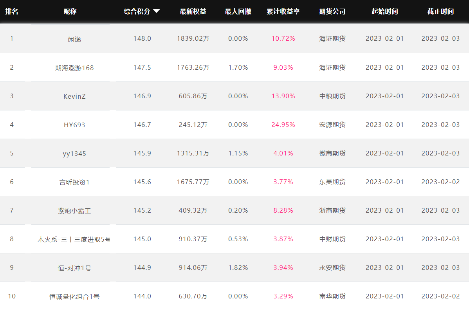Click score value 147.5
This screenshot has height=309, width=469.
click(142, 68)
